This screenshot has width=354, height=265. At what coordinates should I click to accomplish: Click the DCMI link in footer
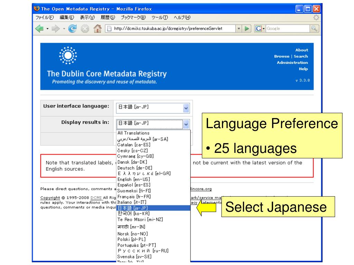[x=96, y=198]
